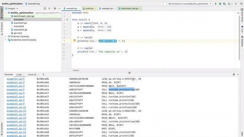This screenshot has height=137, width=244.
Task: Place cursor on 'l := len(s)' line
Action: click(85, 37)
